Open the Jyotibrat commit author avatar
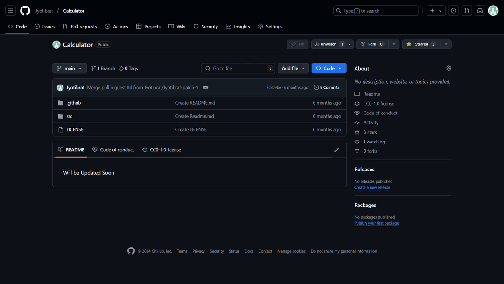This screenshot has width=504, height=284. pos(60,87)
